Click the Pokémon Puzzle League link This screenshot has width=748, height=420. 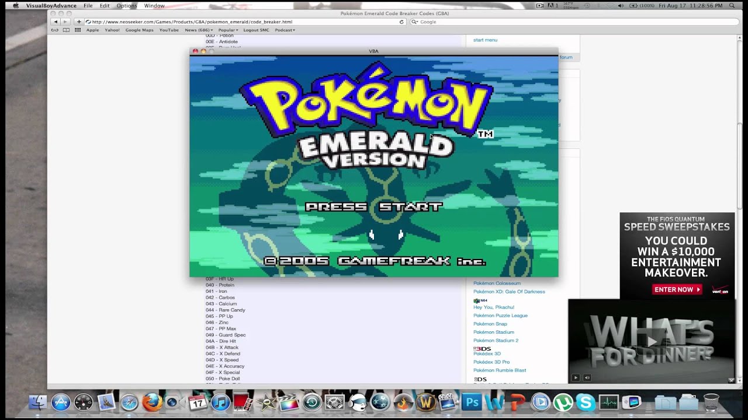click(x=500, y=316)
